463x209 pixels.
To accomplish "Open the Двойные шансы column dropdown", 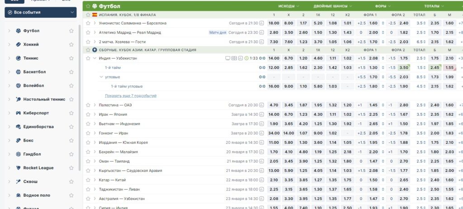I will point(333,6).
